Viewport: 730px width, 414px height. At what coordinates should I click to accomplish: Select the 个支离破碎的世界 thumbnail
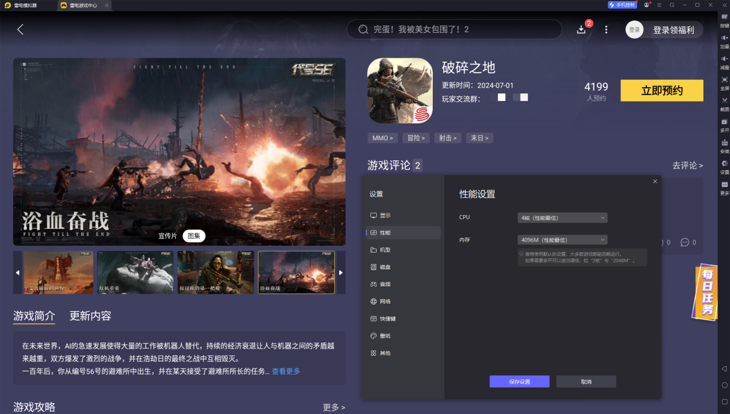click(58, 272)
